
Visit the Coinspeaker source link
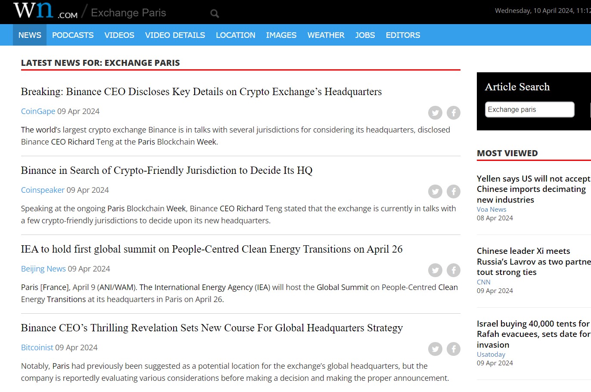[43, 190]
